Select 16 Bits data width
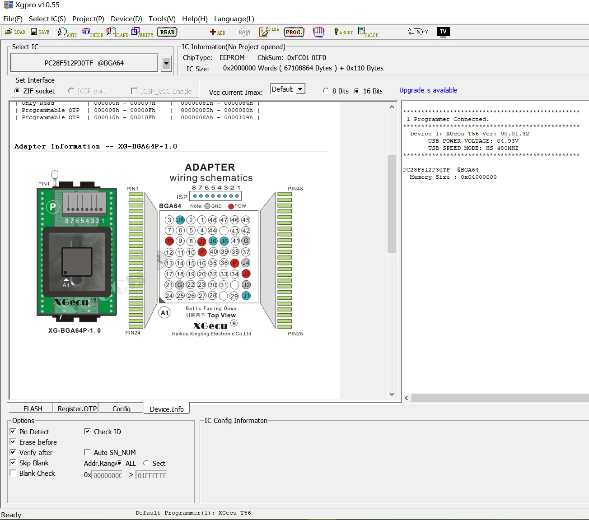The height and width of the screenshot is (520, 589). click(x=368, y=91)
